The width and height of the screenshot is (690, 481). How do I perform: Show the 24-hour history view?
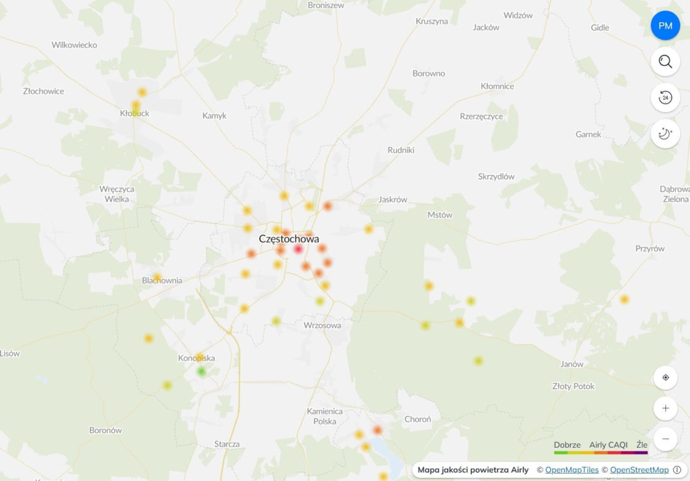click(x=665, y=97)
